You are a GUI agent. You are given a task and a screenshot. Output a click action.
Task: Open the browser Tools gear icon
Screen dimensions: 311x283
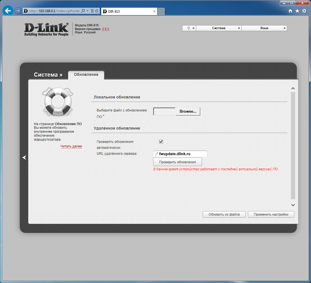[x=304, y=10]
